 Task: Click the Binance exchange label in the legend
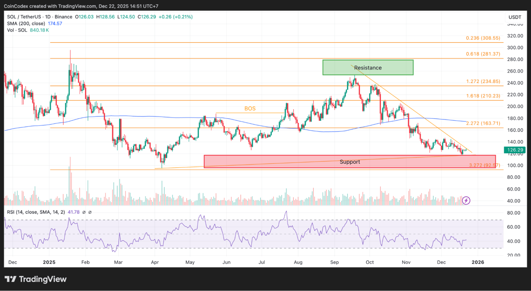(x=63, y=17)
